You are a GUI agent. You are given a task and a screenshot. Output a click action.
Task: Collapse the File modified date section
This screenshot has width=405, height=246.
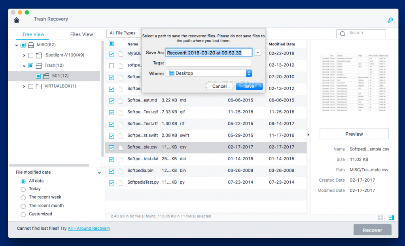tap(99, 173)
